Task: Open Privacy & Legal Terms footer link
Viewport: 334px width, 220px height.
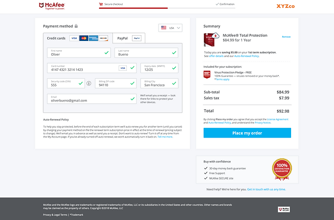Action: [x=55, y=215]
